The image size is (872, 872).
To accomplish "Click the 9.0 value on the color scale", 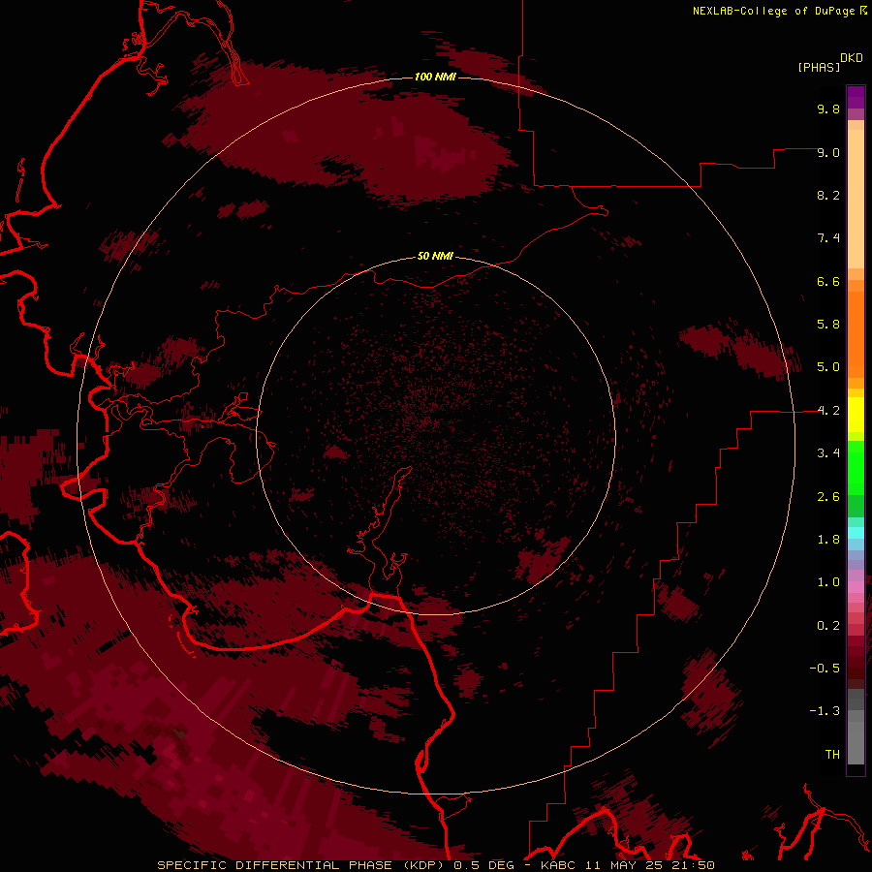I will (x=828, y=153).
